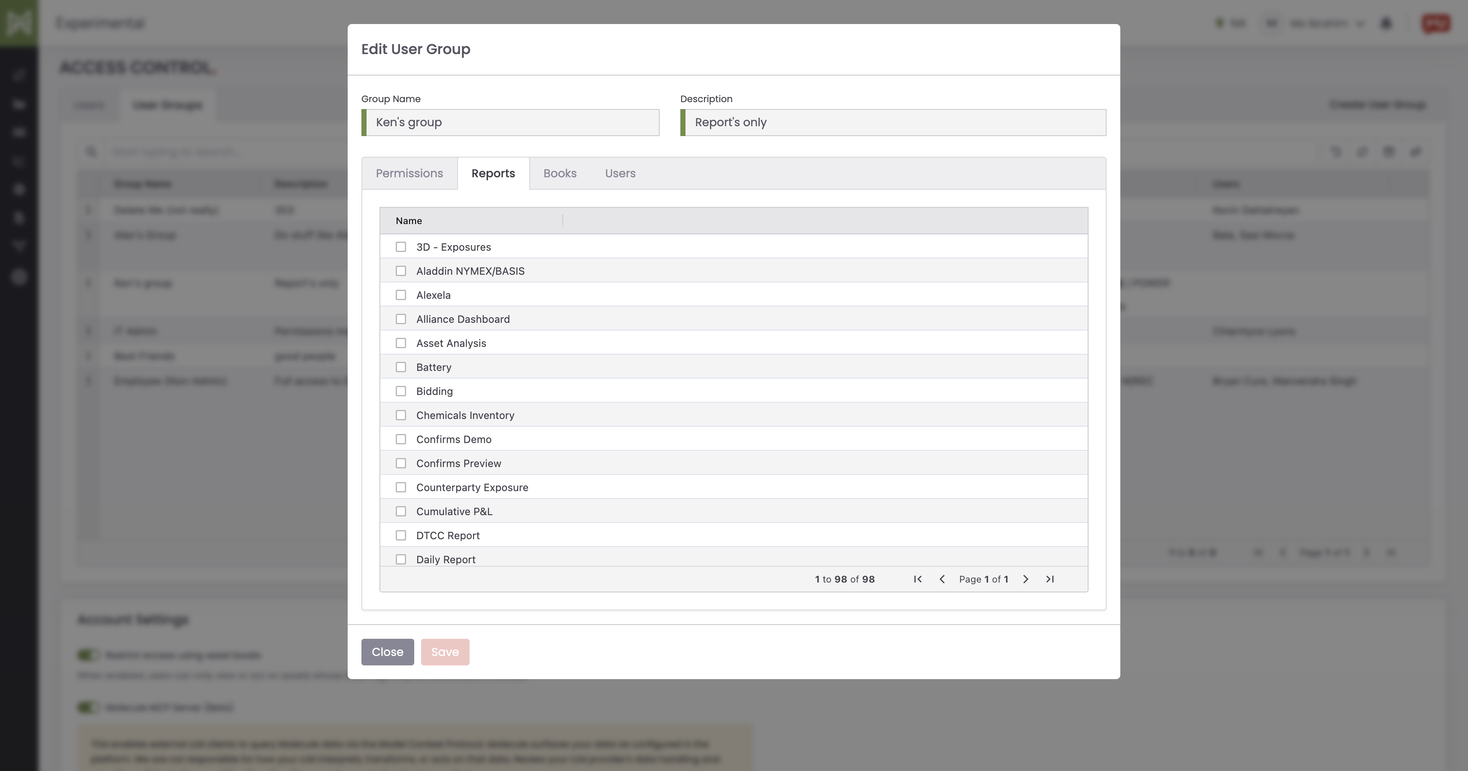Check Chemicals Inventory checkbox
Screen dimensions: 1468x771
[400, 415]
